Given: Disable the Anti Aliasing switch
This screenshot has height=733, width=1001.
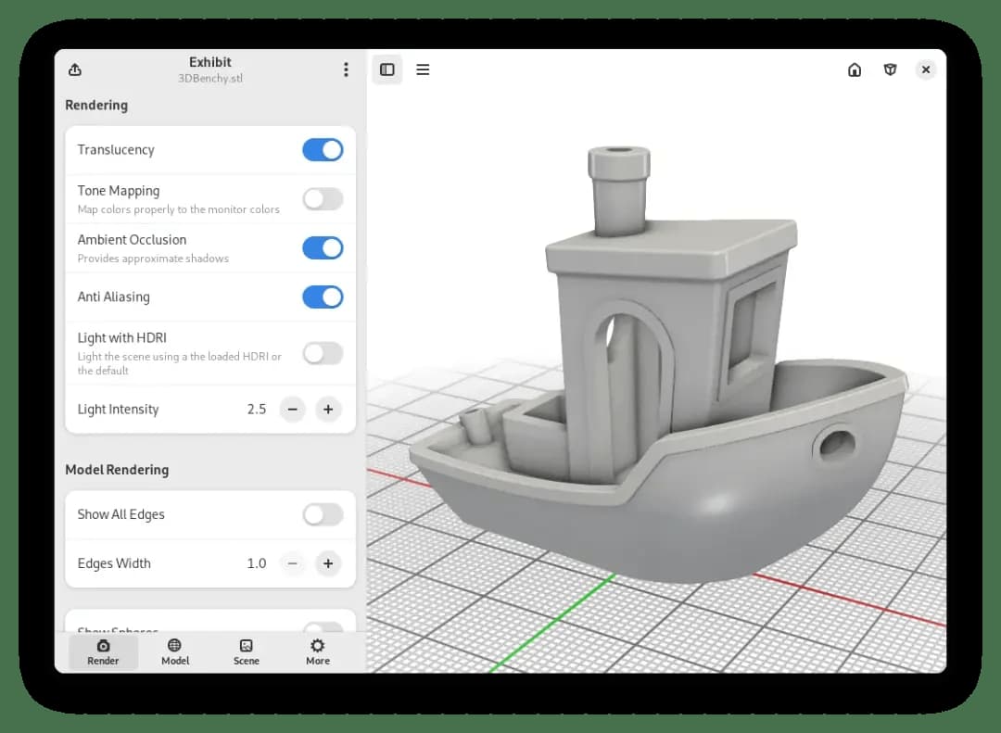Looking at the screenshot, I should click(x=323, y=297).
